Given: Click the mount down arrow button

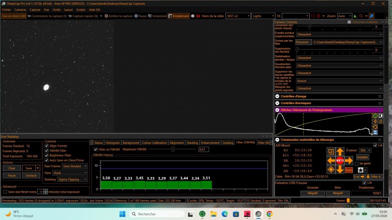Looking at the screenshot, I should pos(340,170).
